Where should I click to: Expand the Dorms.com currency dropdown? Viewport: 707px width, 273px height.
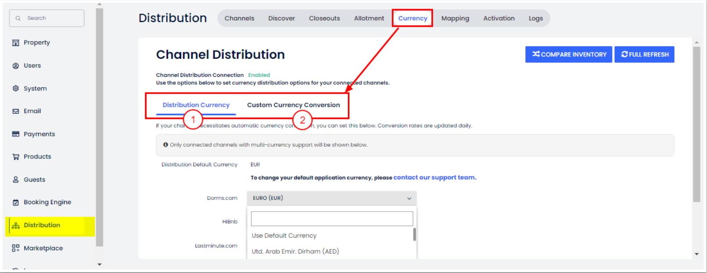coord(332,198)
